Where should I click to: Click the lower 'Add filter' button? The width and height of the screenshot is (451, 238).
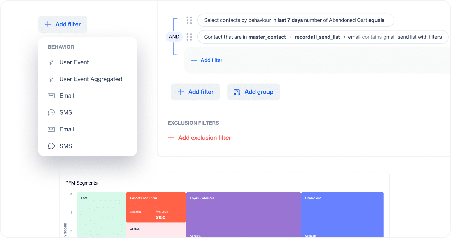195,92
